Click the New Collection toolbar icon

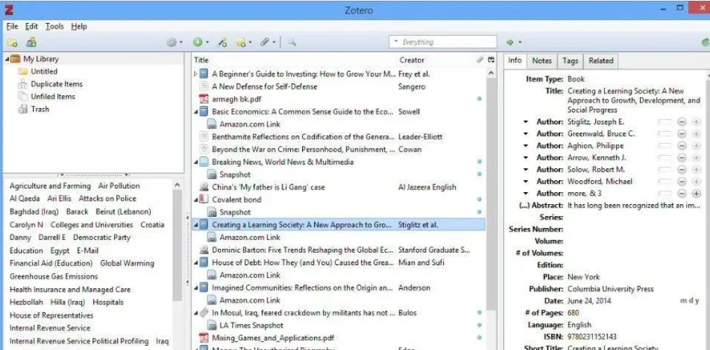[12, 43]
